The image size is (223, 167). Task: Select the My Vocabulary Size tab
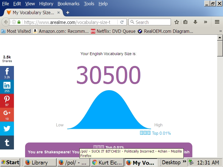33,13
